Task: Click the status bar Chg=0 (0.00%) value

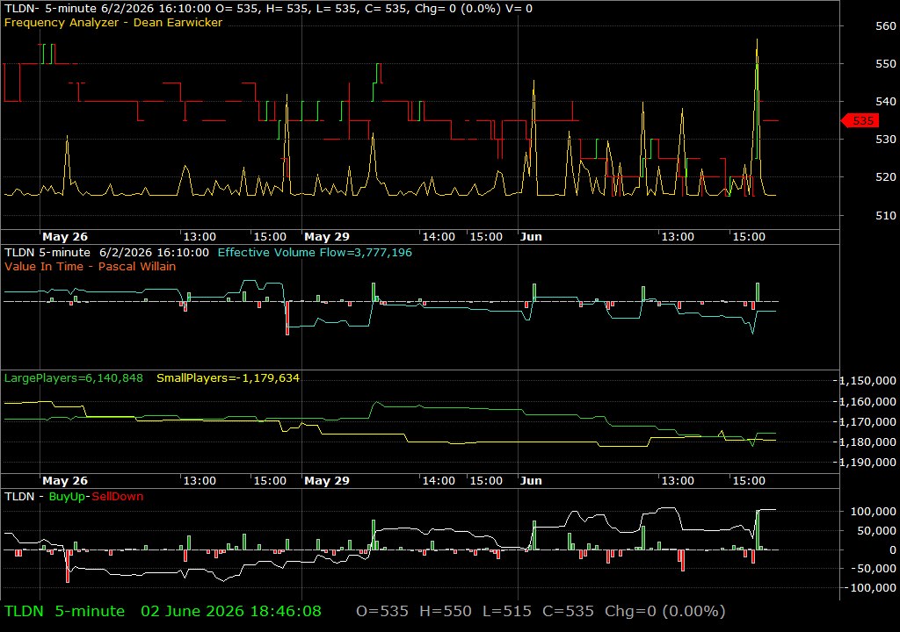Action: (665, 611)
